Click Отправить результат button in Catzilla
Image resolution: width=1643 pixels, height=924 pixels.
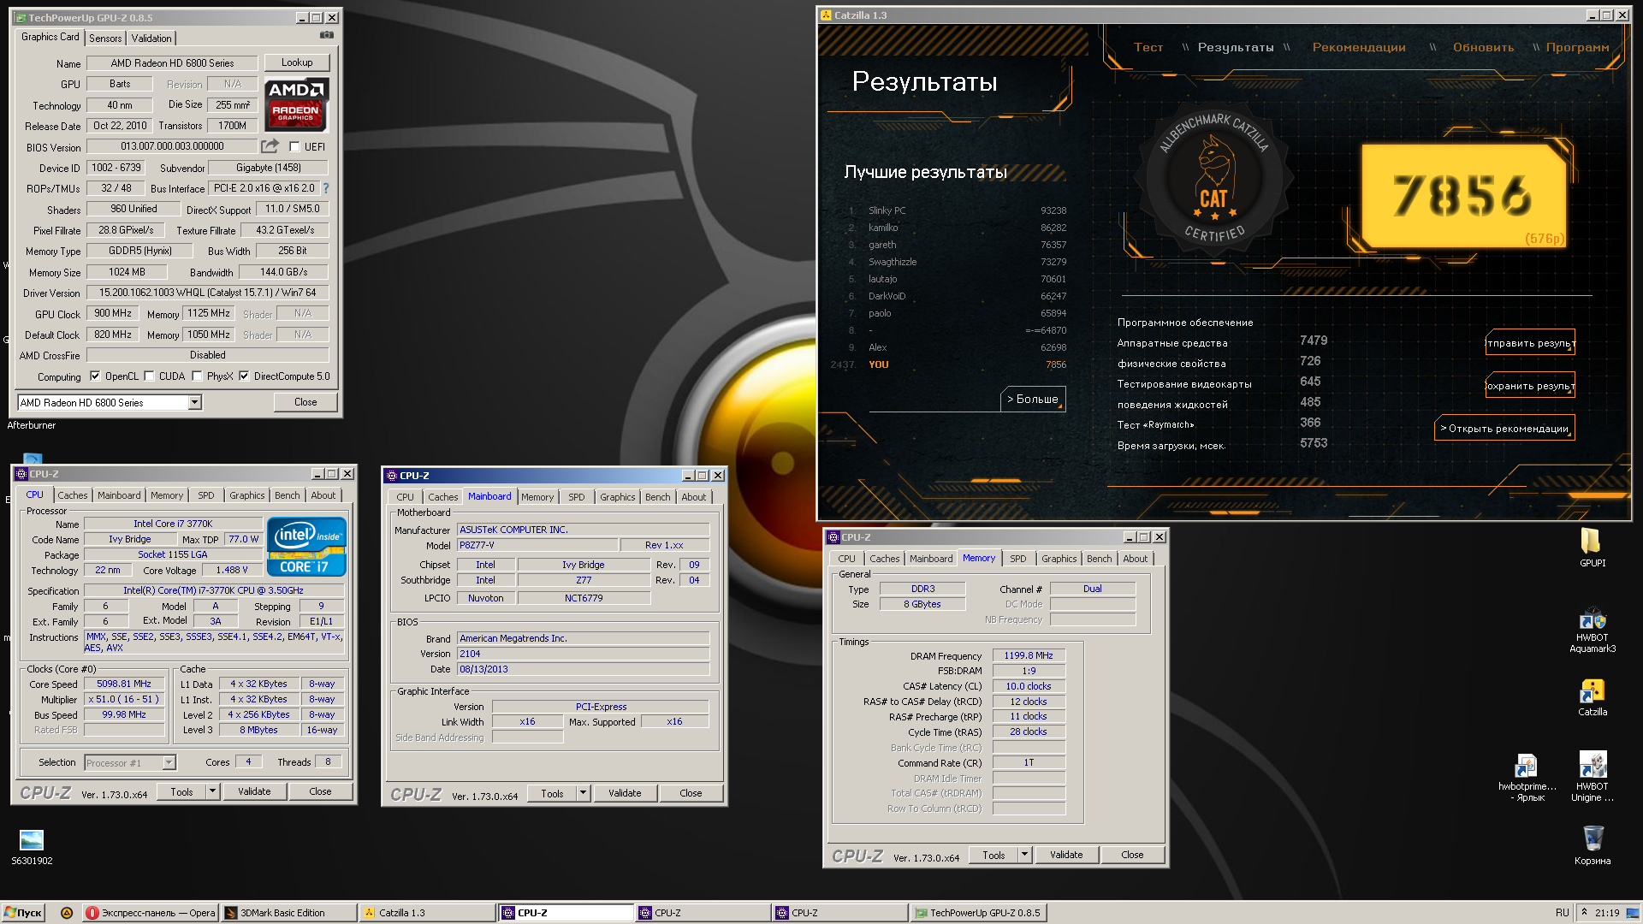[x=1530, y=343]
